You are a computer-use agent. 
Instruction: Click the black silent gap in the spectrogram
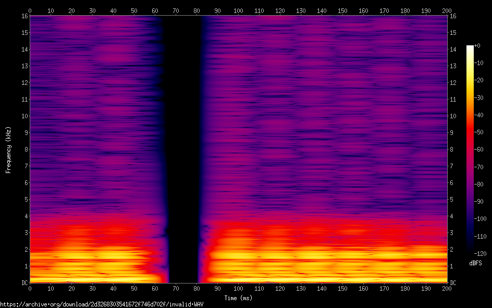pos(183,146)
